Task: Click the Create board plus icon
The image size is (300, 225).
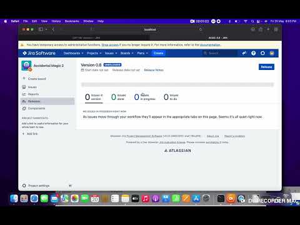Action: (x=24, y=79)
